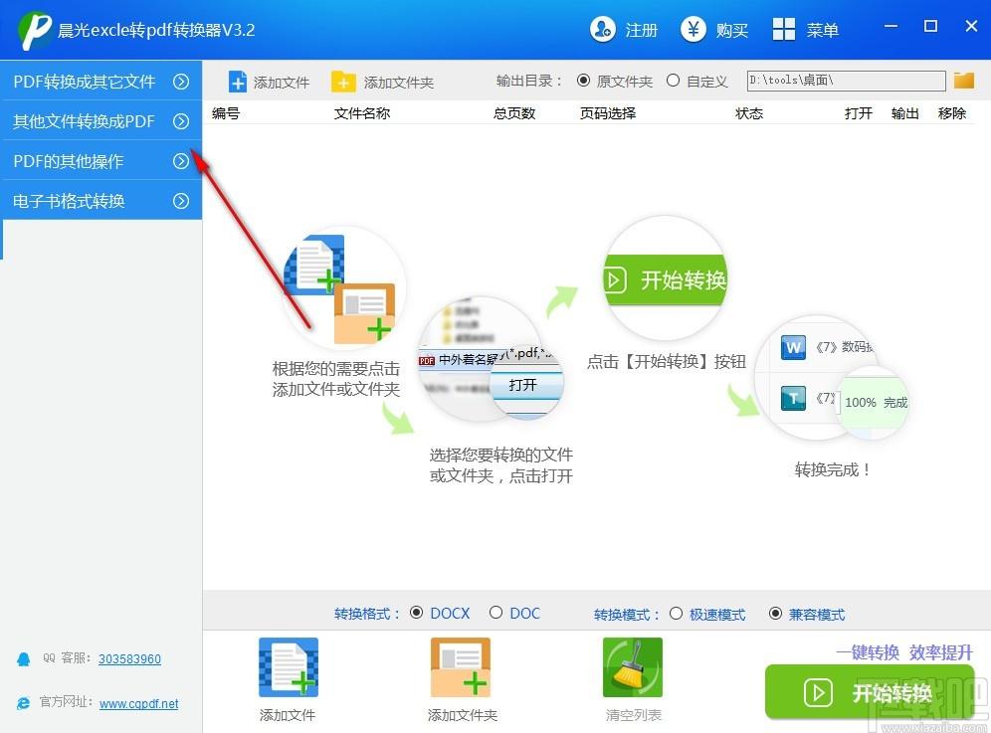The image size is (991, 733).
Task: Minimize the converter window
Action: pos(892,26)
